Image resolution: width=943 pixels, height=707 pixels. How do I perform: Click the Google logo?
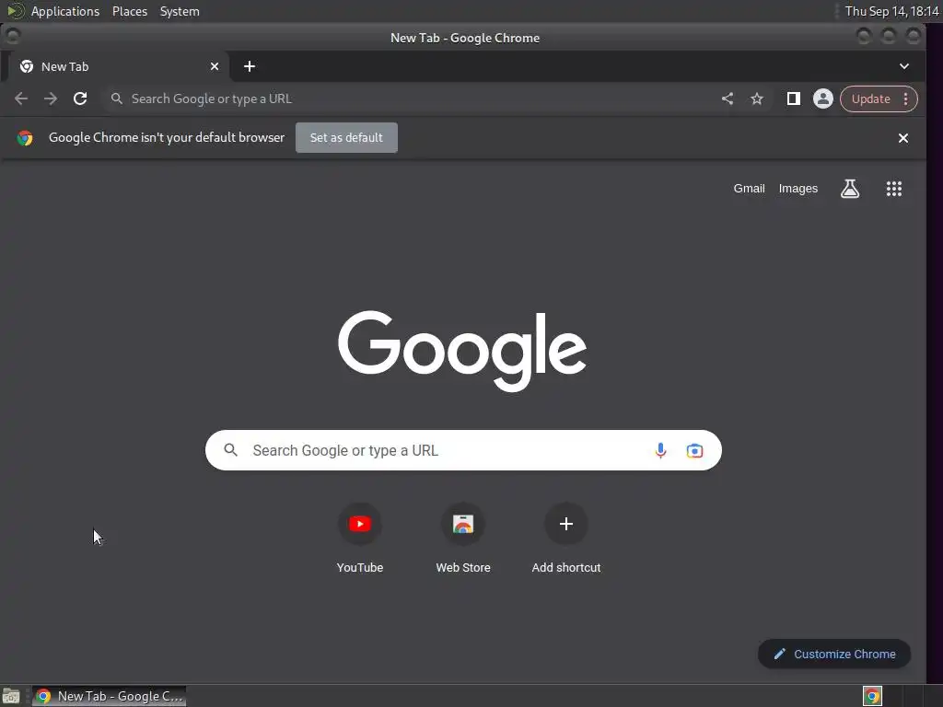[462, 351]
